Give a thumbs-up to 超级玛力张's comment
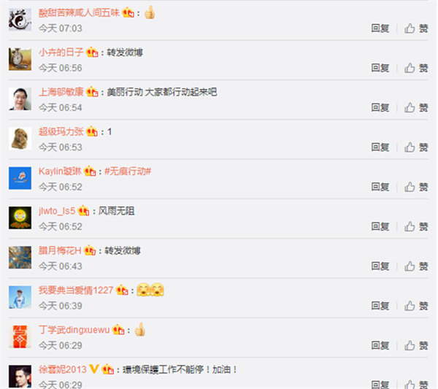 [x=416, y=147]
